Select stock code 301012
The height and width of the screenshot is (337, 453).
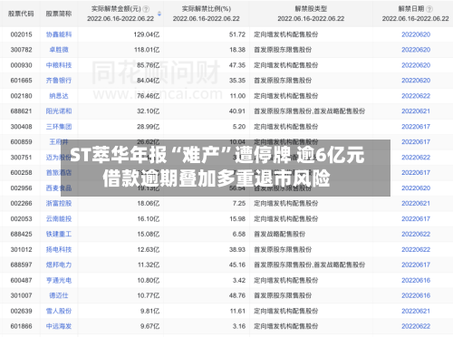coord(21,249)
